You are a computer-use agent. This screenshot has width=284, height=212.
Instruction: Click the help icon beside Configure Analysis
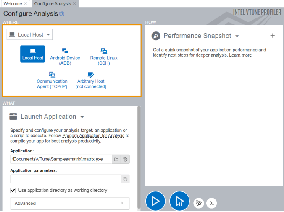click(x=62, y=13)
